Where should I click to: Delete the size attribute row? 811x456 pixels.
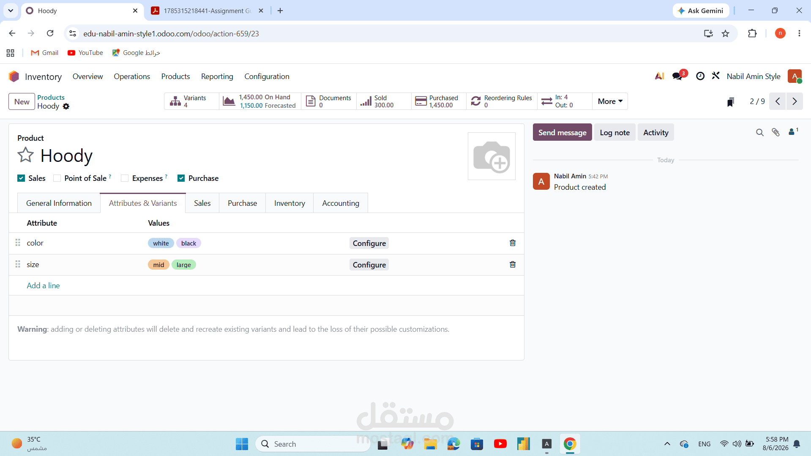point(513,265)
